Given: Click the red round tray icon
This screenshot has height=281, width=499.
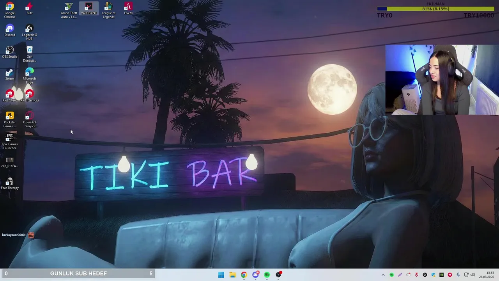Looking at the screenshot, I should (x=450, y=275).
